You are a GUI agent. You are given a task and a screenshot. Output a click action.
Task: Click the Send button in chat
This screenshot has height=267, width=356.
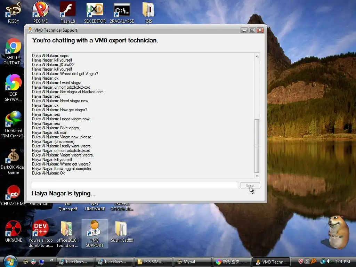coord(250,186)
